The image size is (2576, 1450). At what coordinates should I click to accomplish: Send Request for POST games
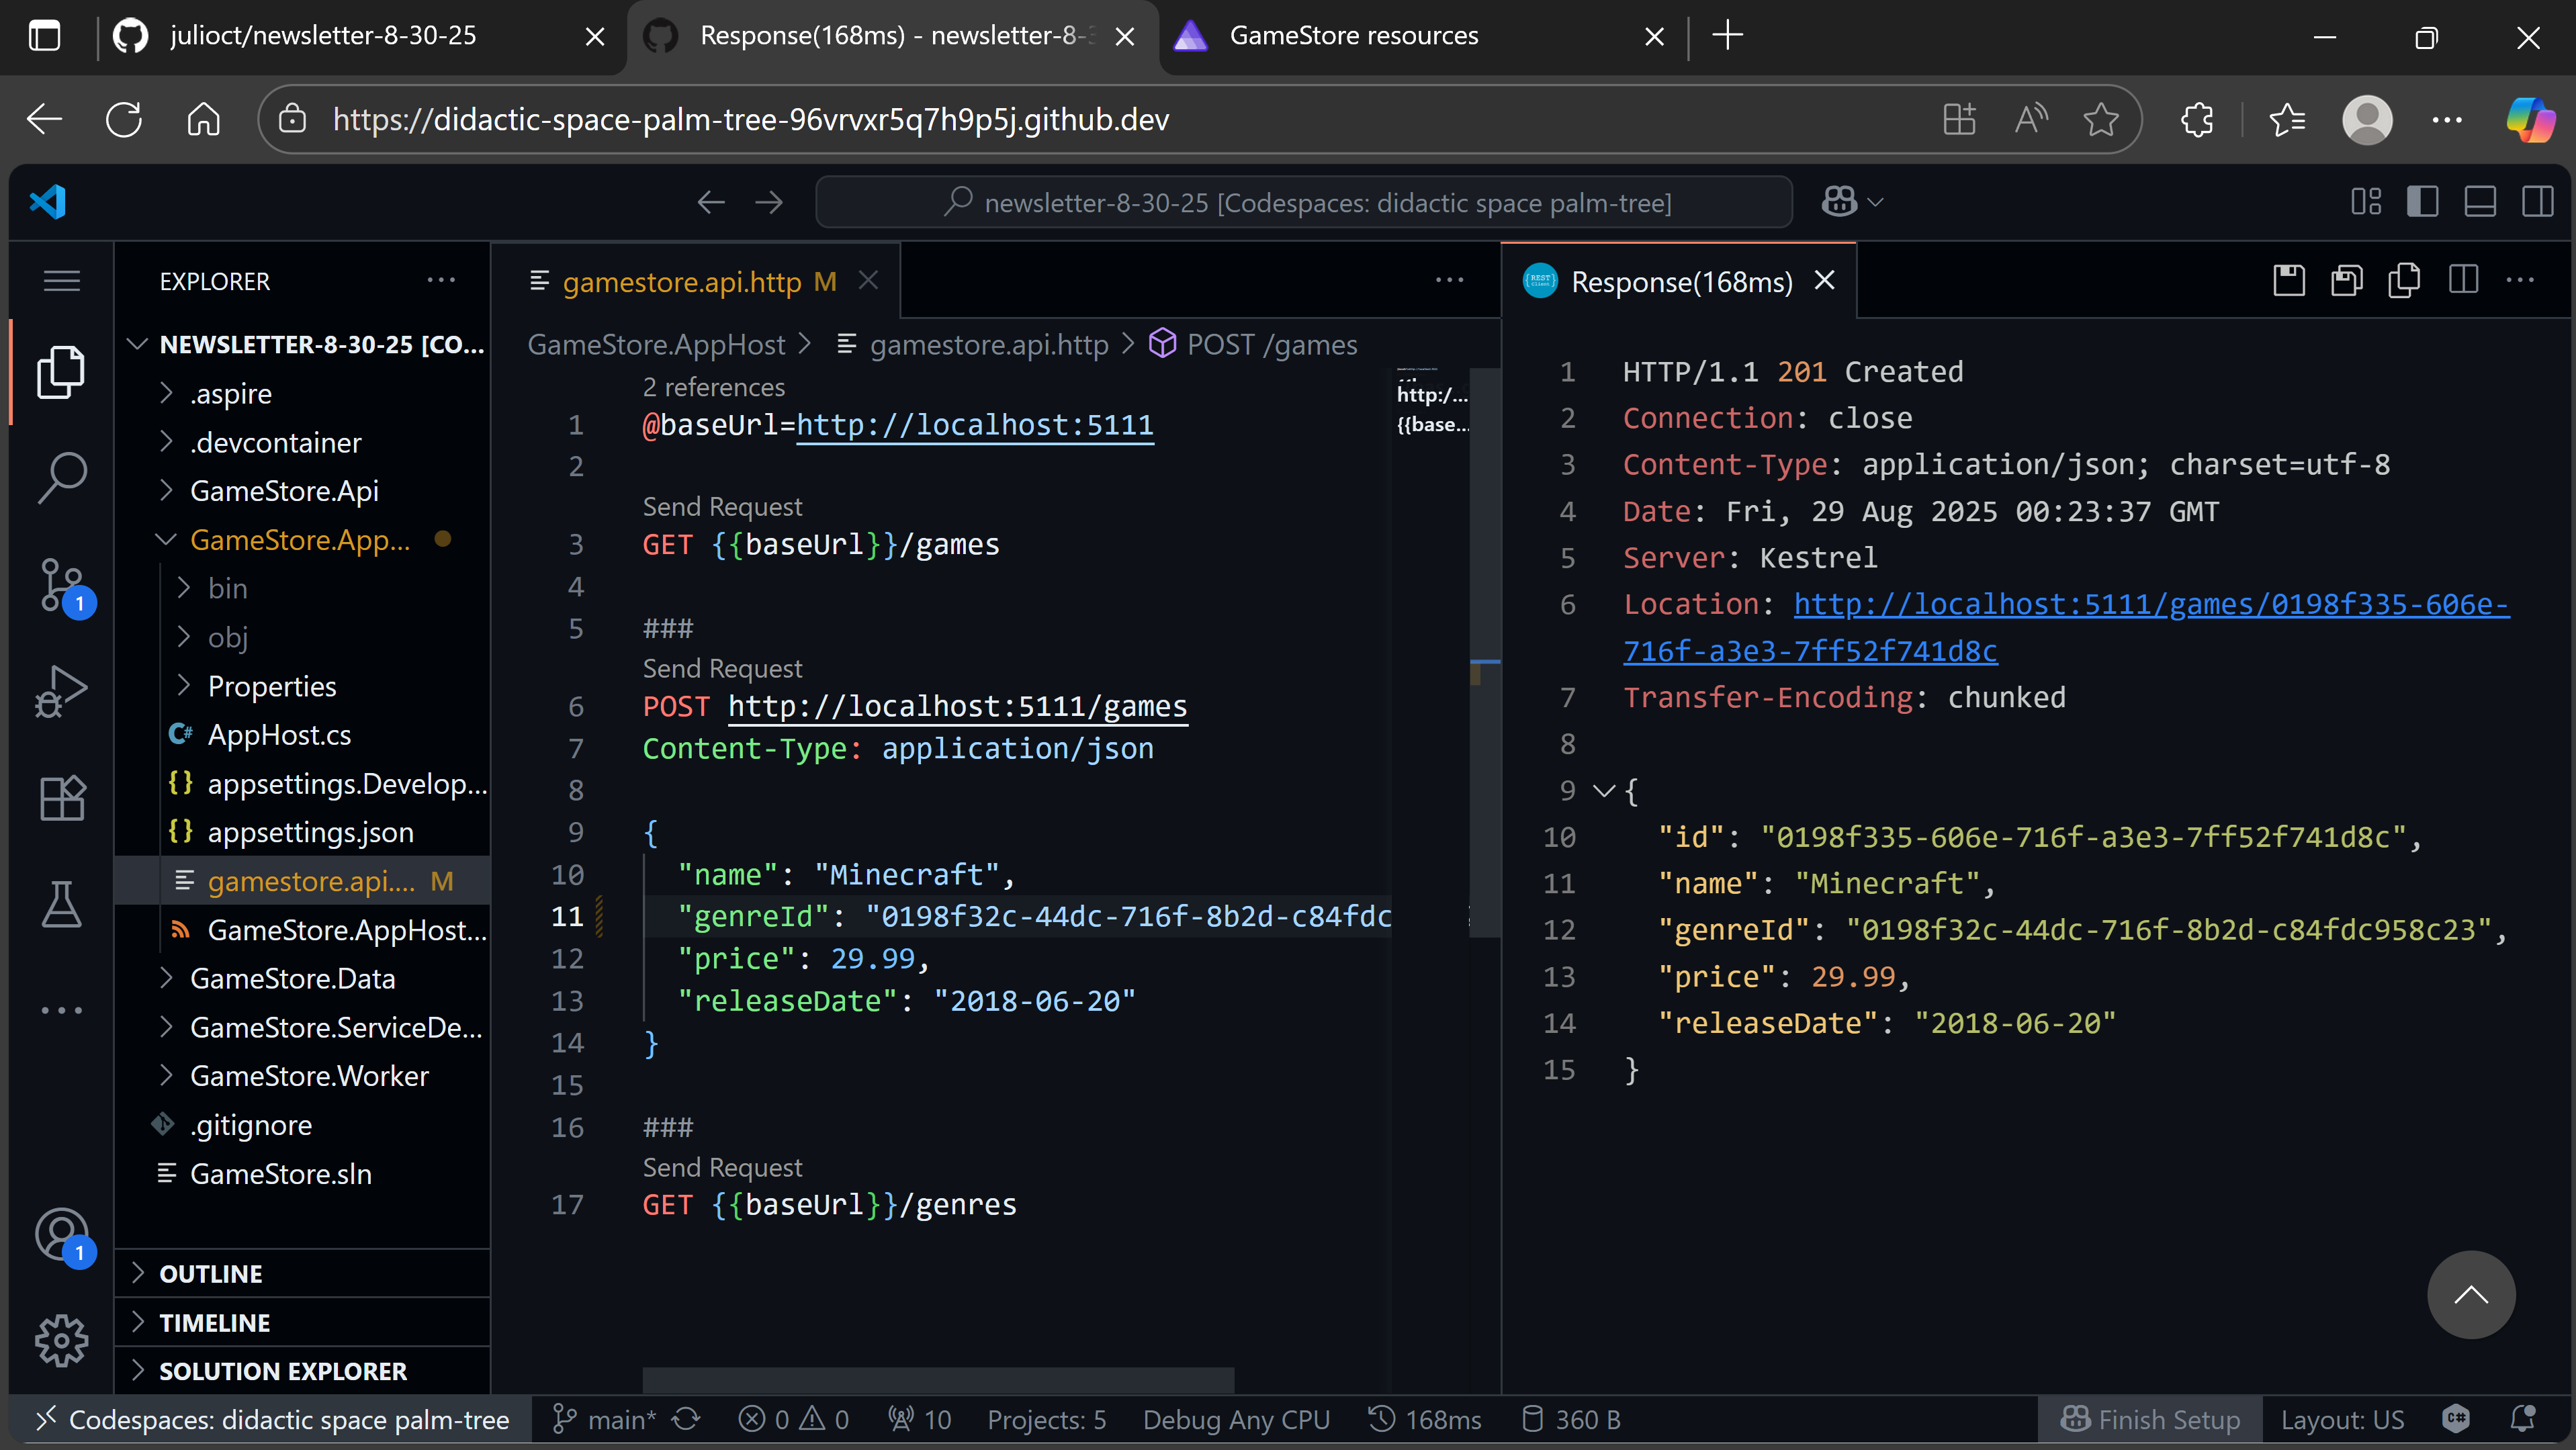pyautogui.click(x=722, y=668)
